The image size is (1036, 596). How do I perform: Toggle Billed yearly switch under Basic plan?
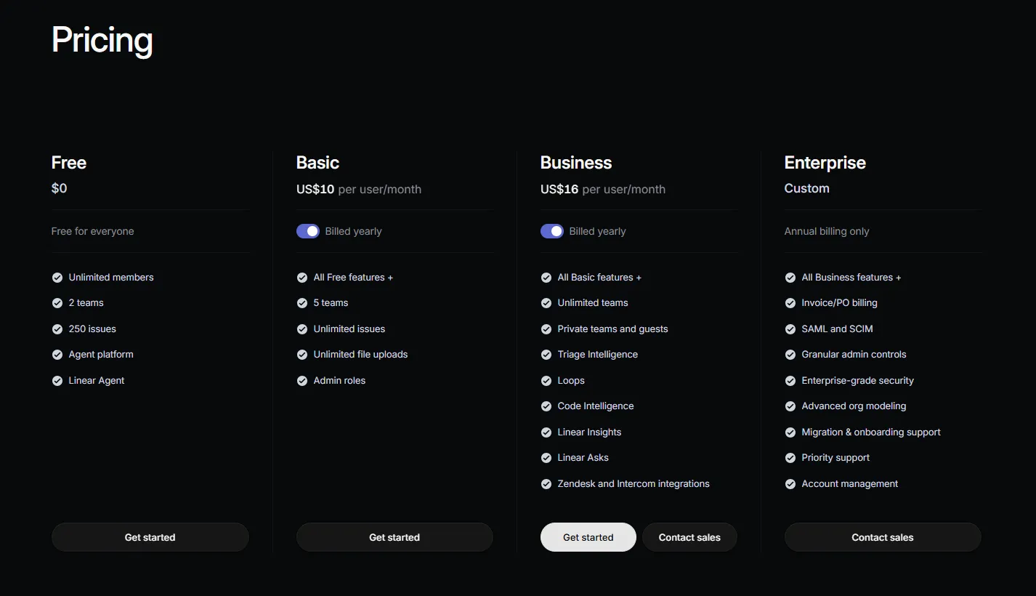pyautogui.click(x=308, y=231)
